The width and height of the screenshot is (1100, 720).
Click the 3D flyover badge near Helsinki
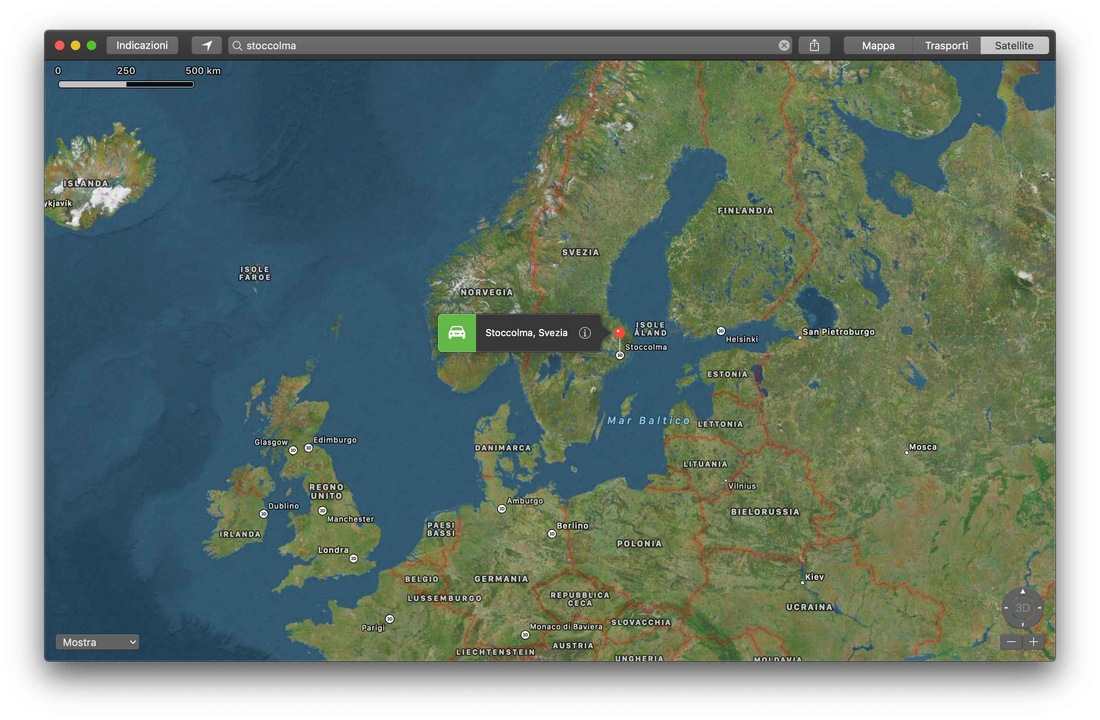pos(721,331)
